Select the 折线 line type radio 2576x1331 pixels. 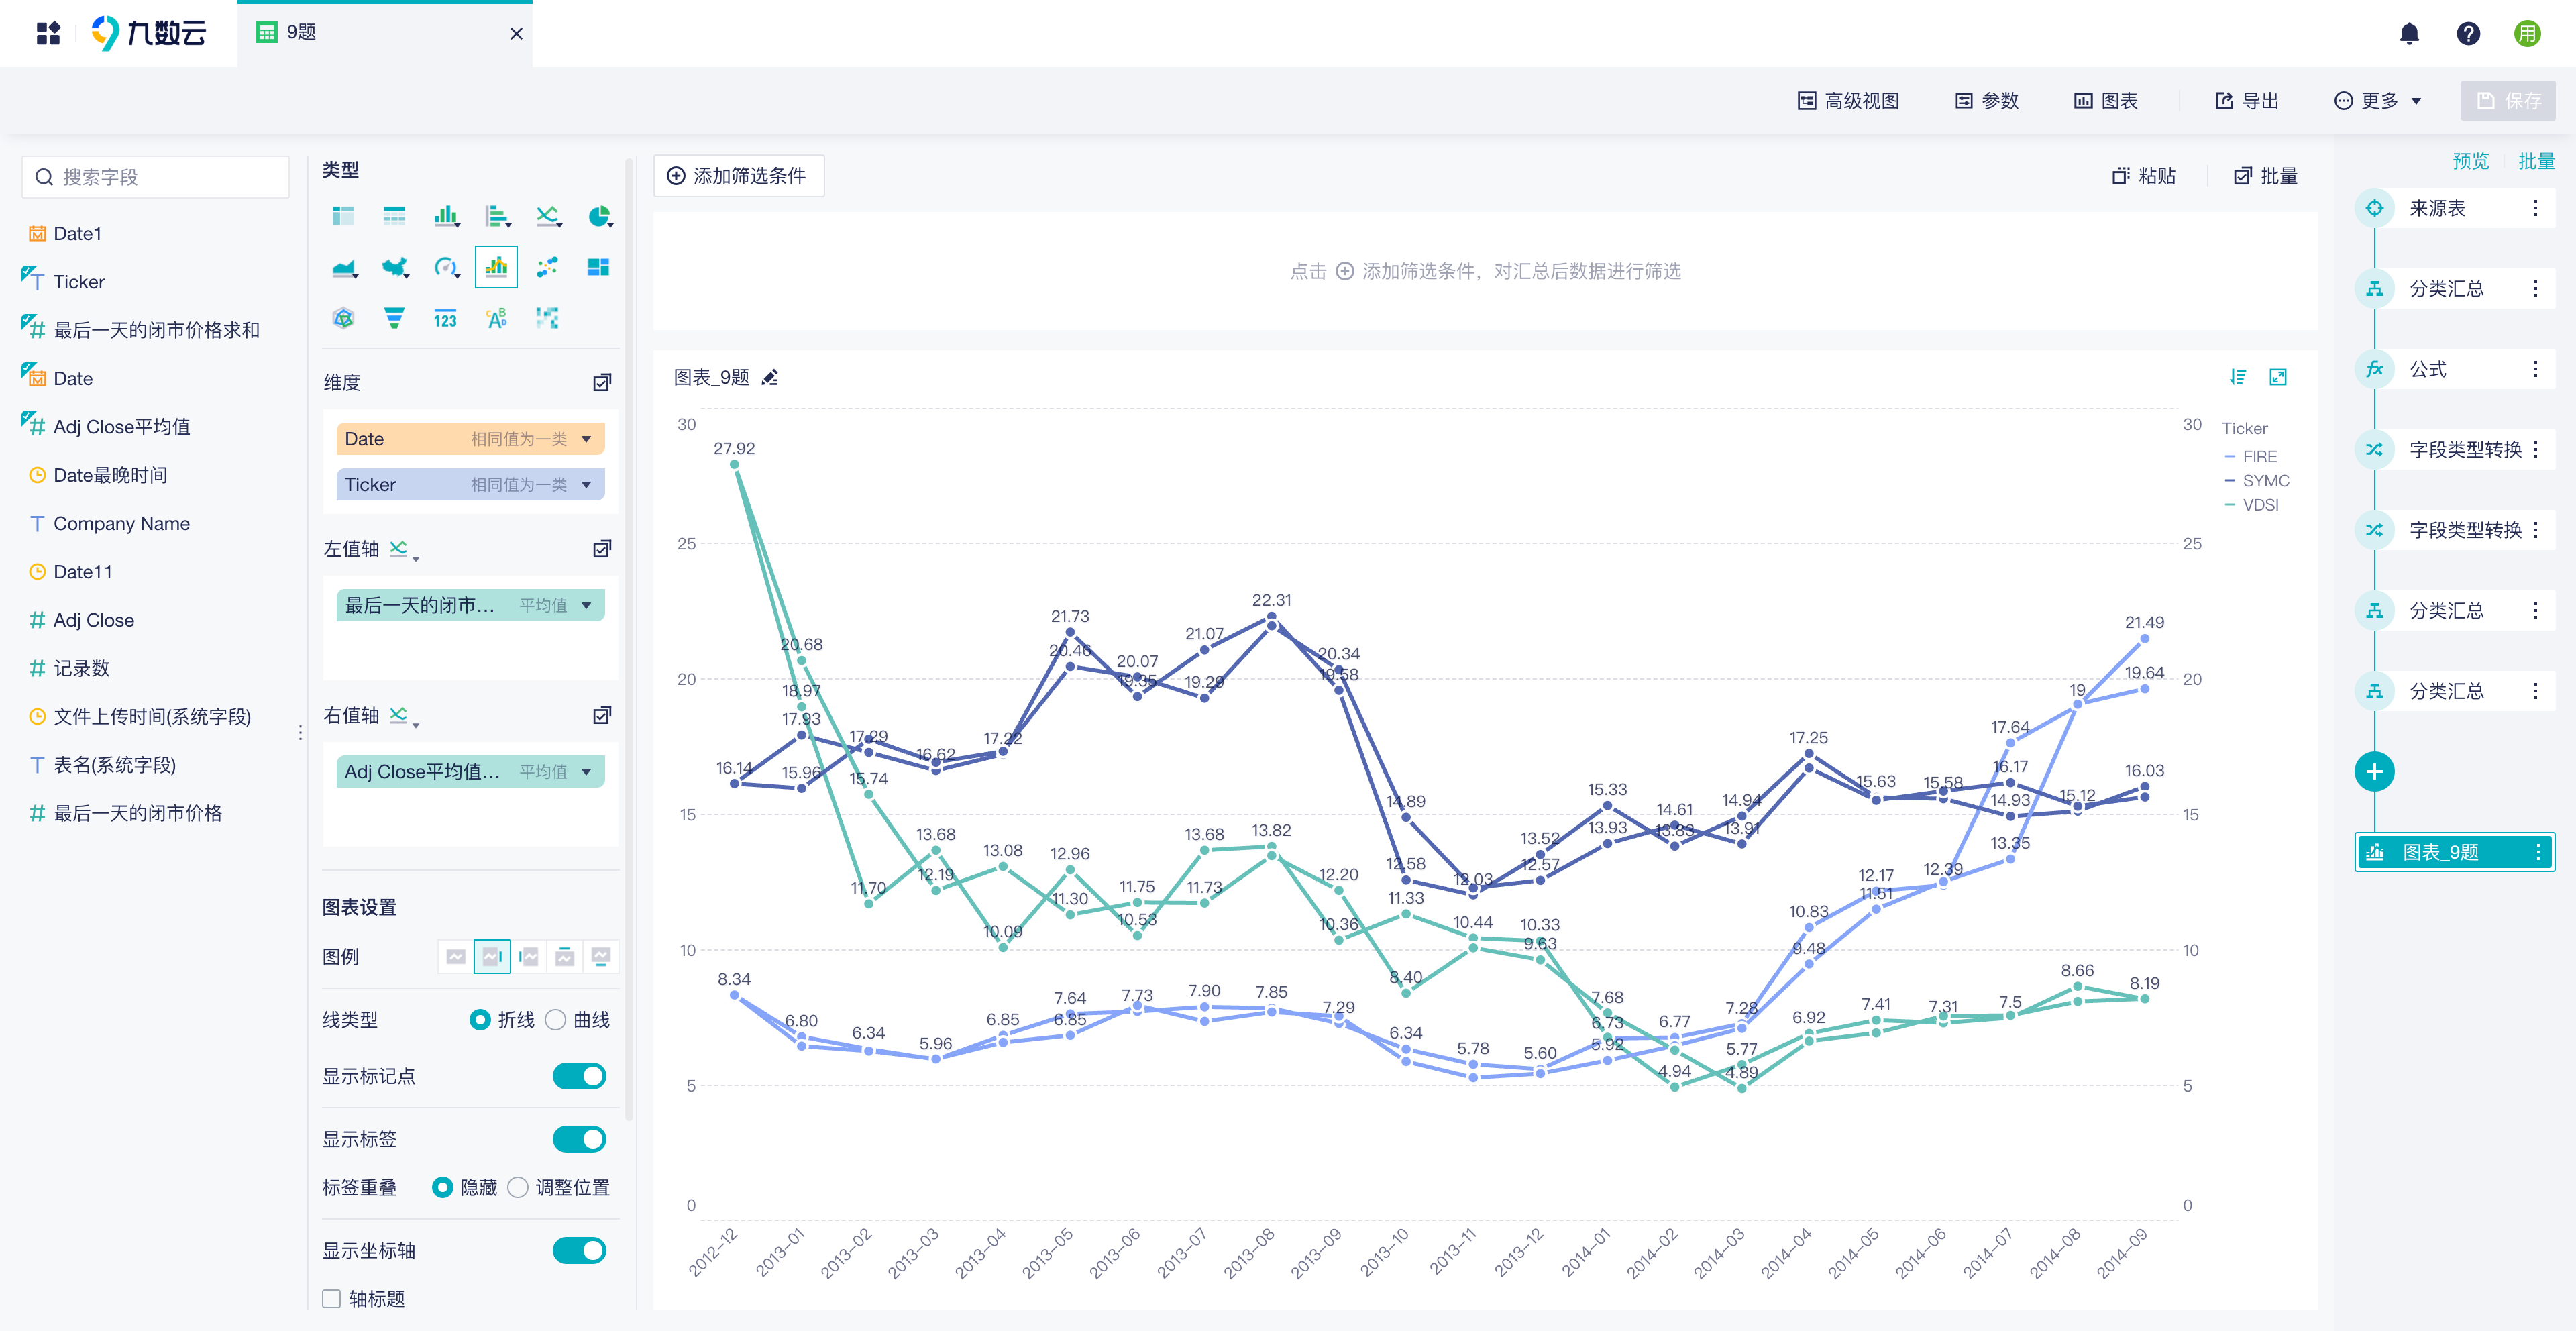tap(480, 1020)
